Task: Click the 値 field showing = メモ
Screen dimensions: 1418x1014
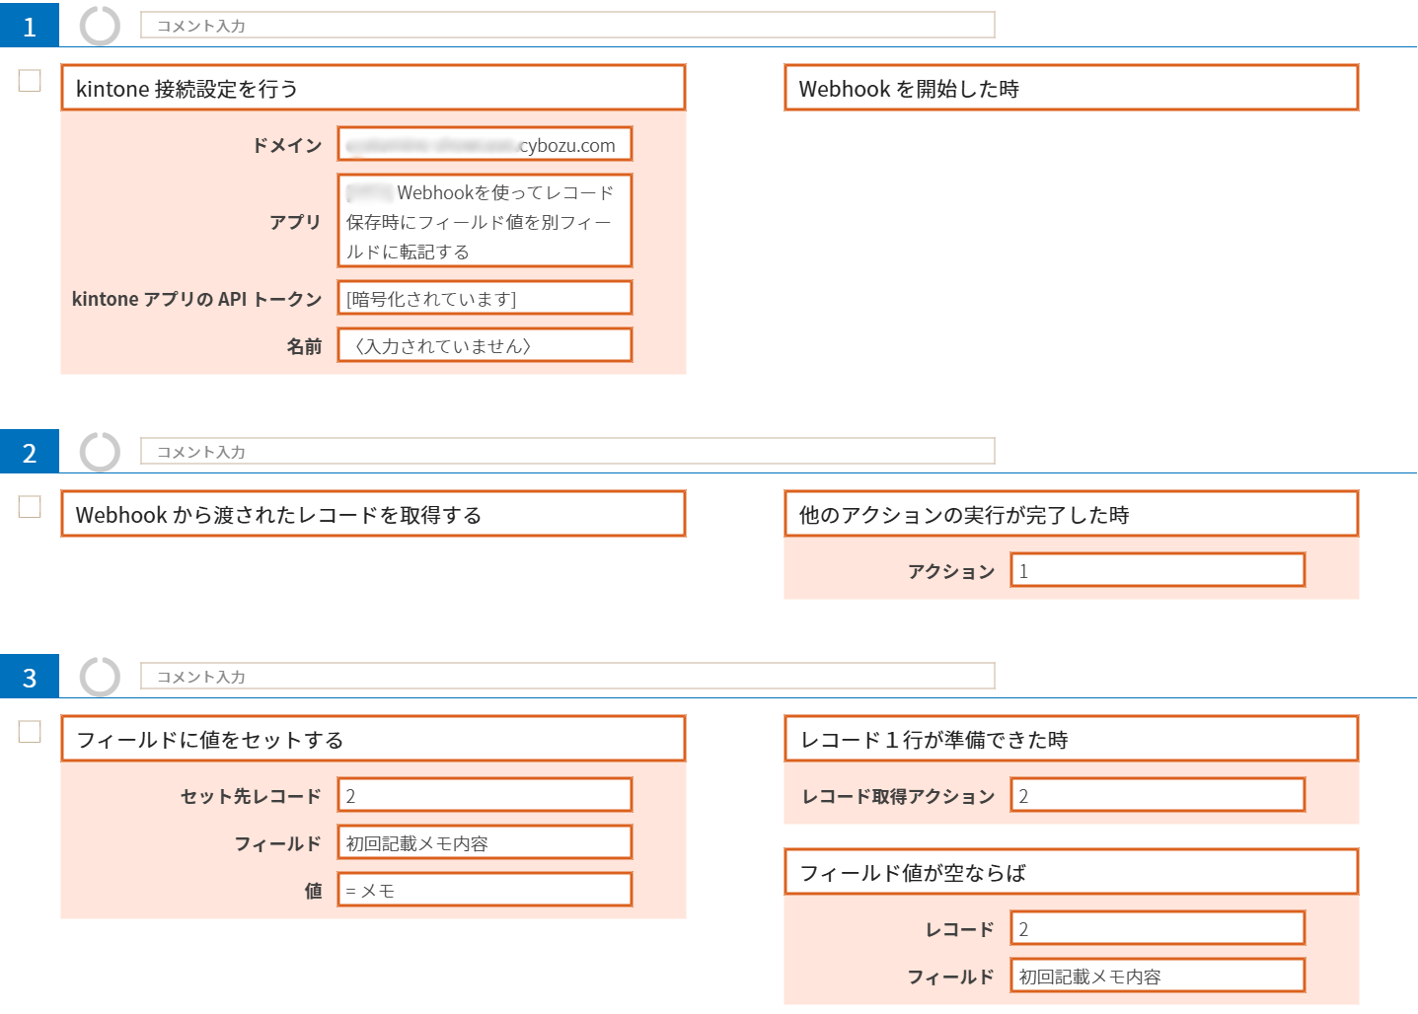Action: point(485,890)
